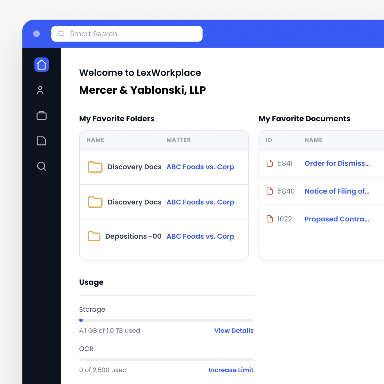Click the folder icon beside Depositions -00
The image size is (384, 384).
click(x=94, y=236)
